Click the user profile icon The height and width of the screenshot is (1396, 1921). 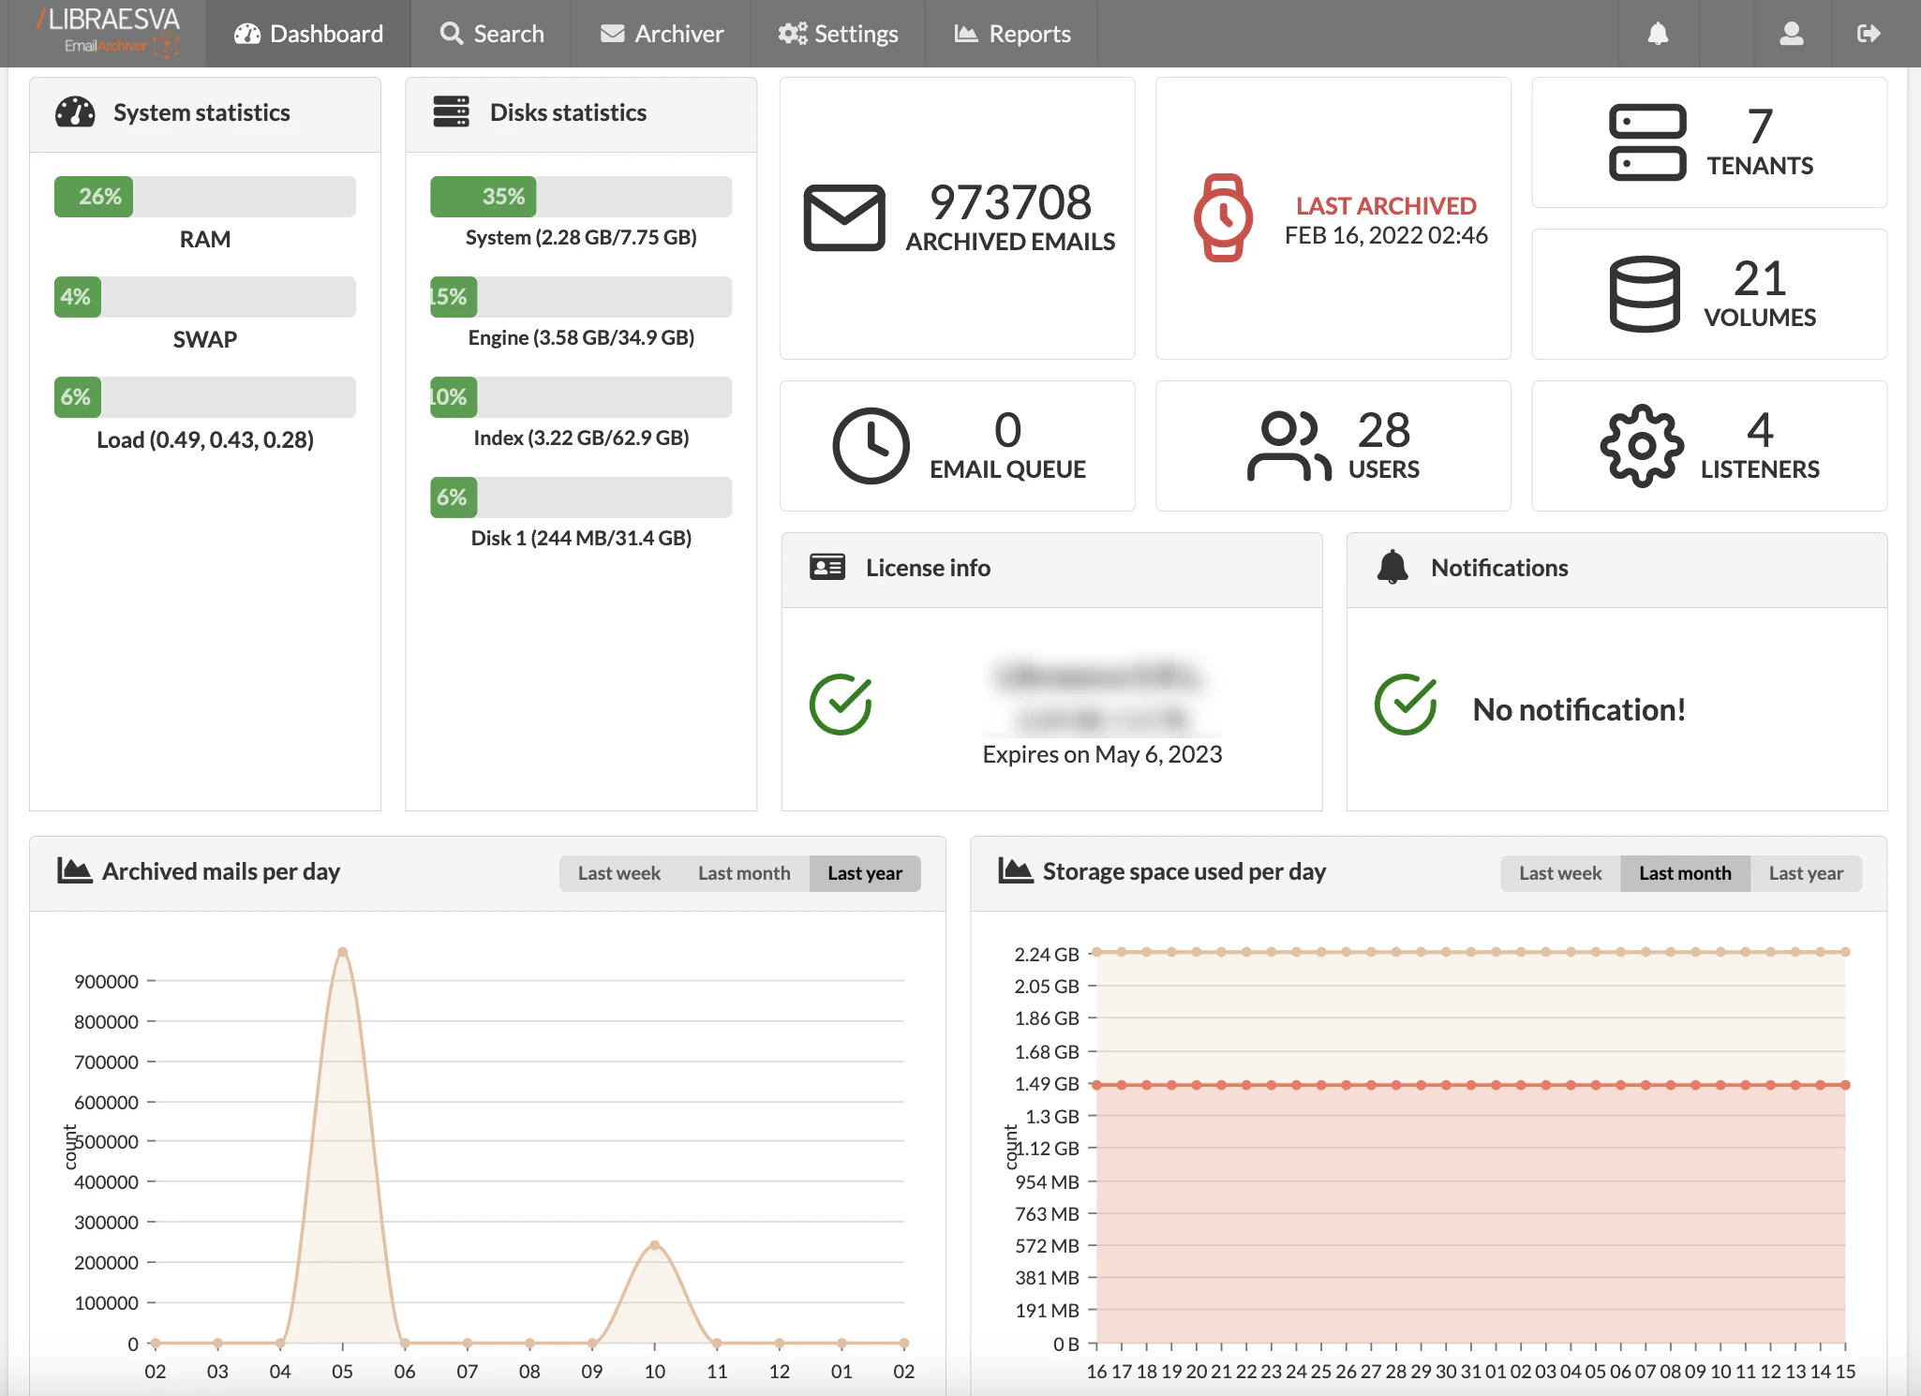[1791, 33]
